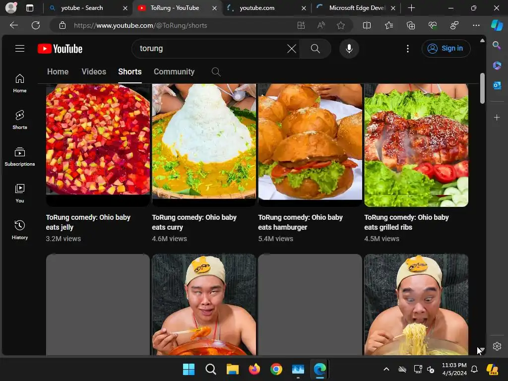This screenshot has height=381, width=508.
Task: Open Shorts in YouTube sidebar
Action: tap(20, 120)
